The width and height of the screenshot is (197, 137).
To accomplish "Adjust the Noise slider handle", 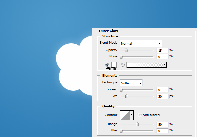I will click(x=121, y=57).
